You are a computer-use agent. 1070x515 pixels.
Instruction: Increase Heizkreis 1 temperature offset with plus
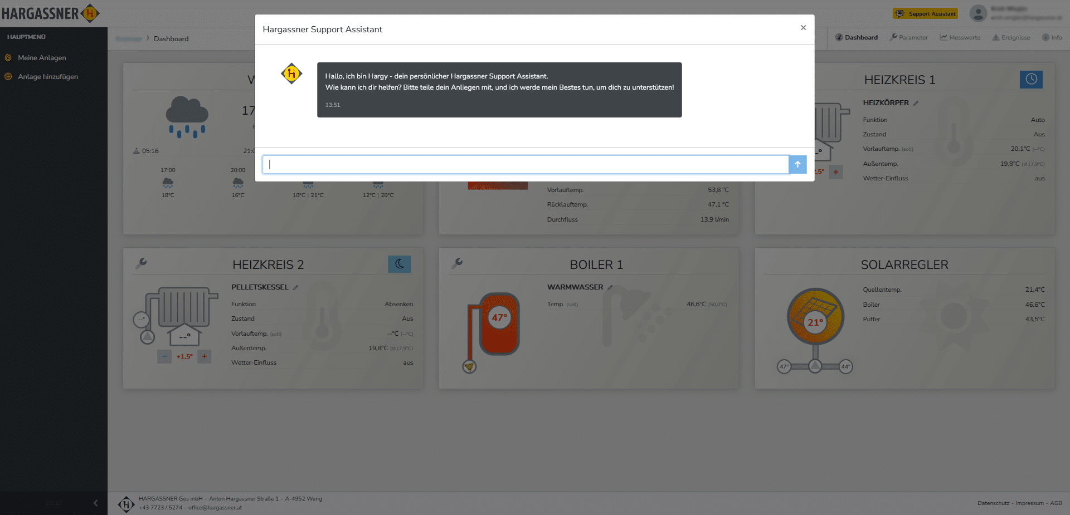[835, 172]
